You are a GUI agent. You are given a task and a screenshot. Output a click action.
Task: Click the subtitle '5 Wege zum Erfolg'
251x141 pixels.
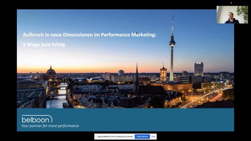pos(44,44)
